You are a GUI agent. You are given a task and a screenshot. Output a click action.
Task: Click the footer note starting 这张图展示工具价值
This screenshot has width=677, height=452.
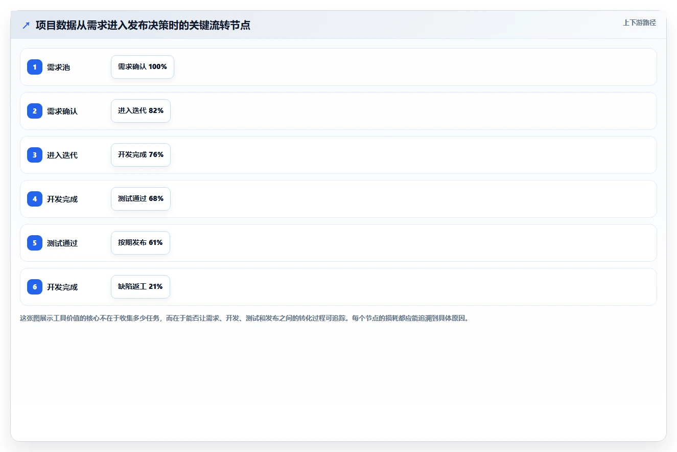point(244,318)
